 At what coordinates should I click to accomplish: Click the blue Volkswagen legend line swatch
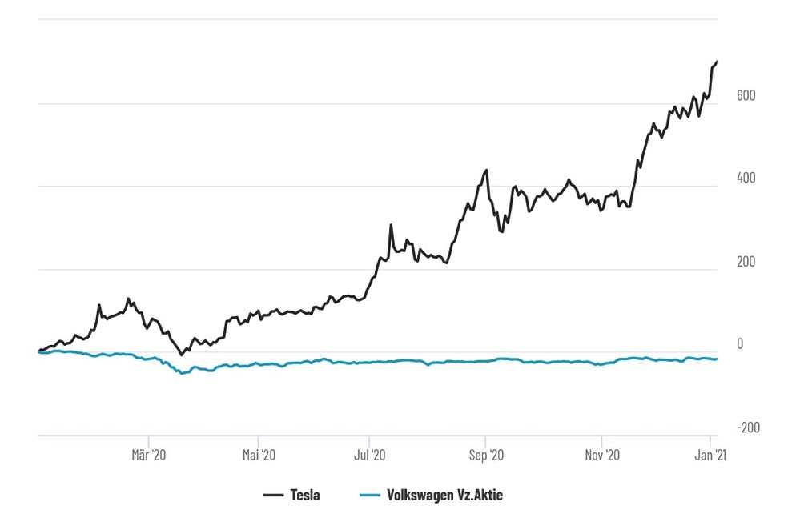370,496
